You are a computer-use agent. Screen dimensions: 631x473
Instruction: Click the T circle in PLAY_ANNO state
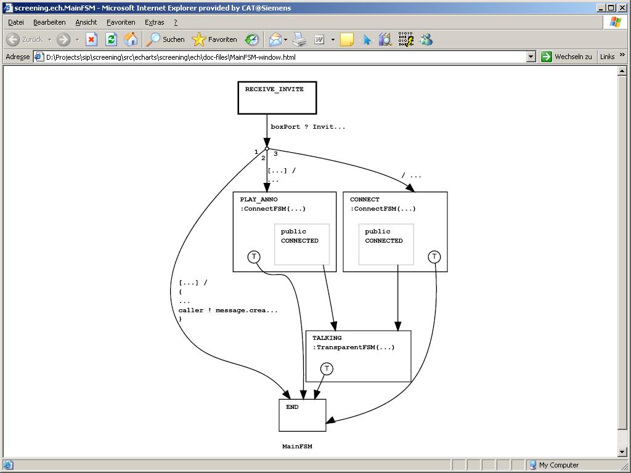pos(254,257)
